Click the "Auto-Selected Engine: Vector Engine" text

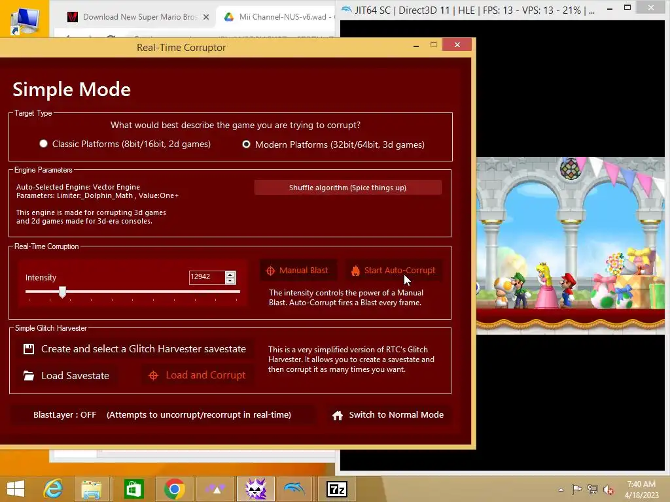79,187
